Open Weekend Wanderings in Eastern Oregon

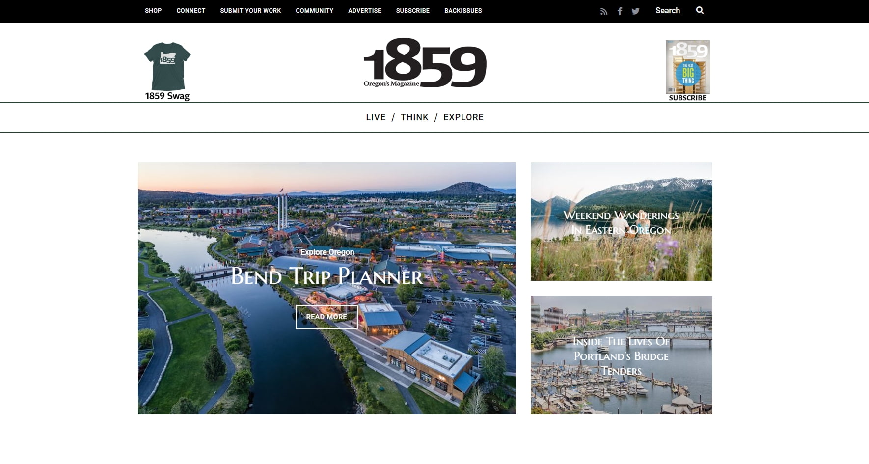621,222
